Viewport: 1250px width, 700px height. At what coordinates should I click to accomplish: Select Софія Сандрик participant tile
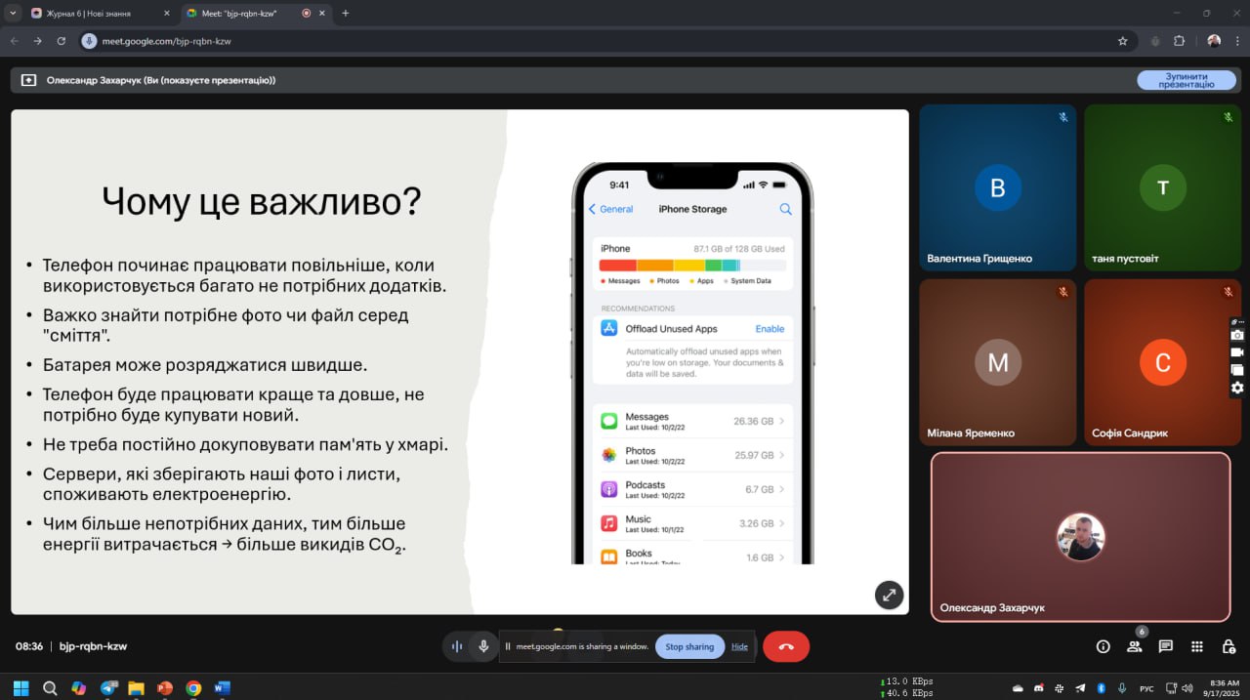pos(1162,362)
